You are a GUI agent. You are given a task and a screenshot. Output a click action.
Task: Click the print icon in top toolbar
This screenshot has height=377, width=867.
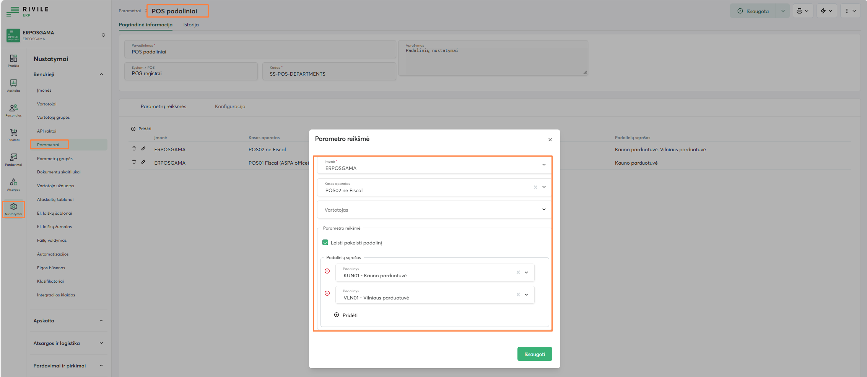(x=802, y=11)
